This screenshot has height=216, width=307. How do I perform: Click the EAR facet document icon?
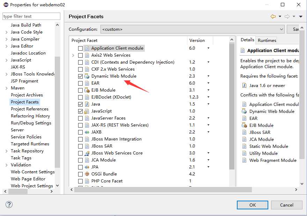point(87,83)
